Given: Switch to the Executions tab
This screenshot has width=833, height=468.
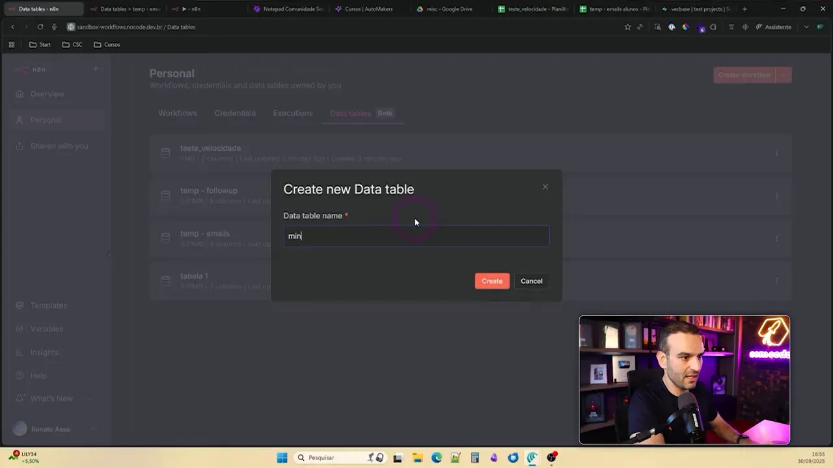Looking at the screenshot, I should 292,113.
